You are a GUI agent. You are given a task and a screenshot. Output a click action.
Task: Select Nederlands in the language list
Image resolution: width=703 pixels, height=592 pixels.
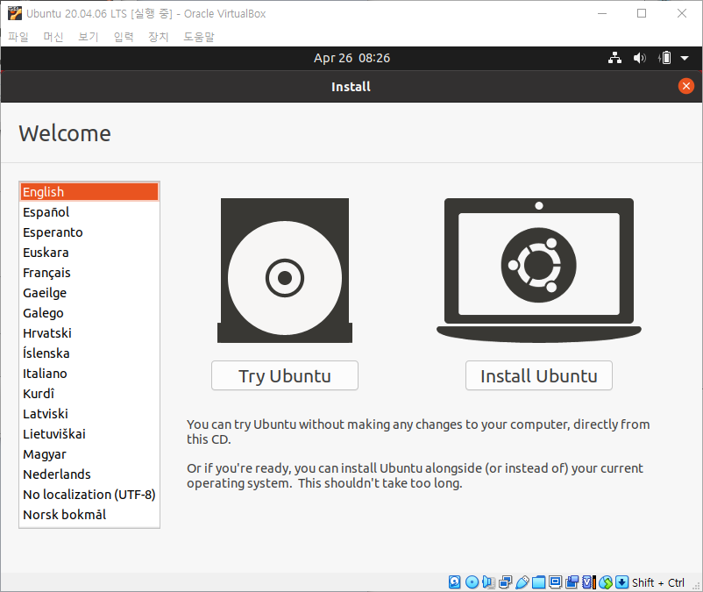pyautogui.click(x=89, y=474)
